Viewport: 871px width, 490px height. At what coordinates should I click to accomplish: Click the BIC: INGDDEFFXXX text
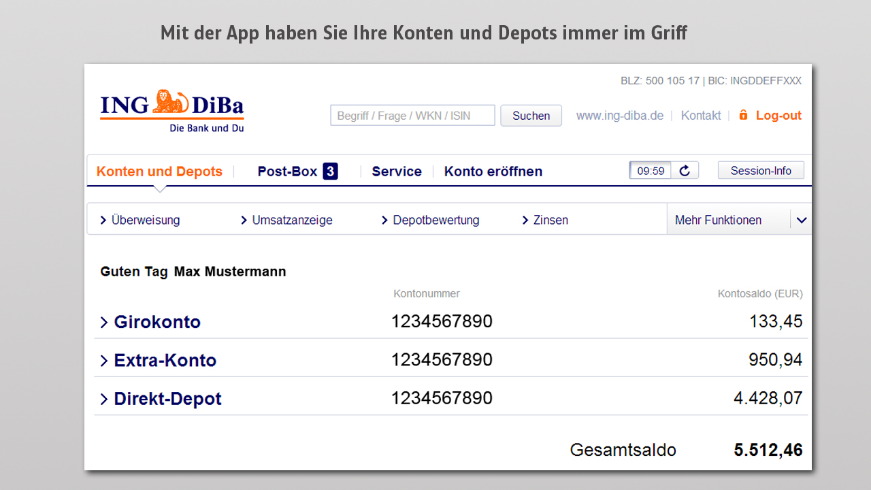click(x=755, y=81)
